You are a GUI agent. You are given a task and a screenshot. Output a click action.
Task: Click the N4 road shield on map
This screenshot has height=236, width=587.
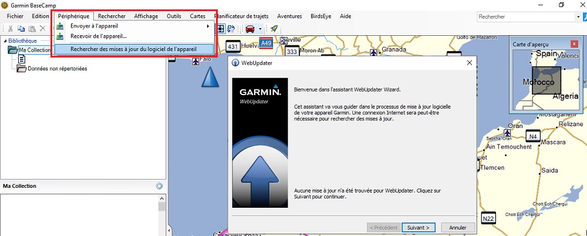tap(533, 136)
